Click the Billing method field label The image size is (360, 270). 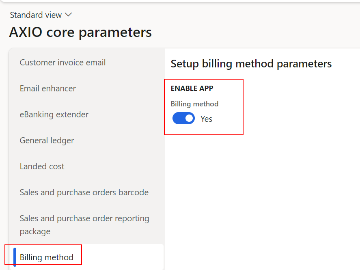[x=194, y=104]
